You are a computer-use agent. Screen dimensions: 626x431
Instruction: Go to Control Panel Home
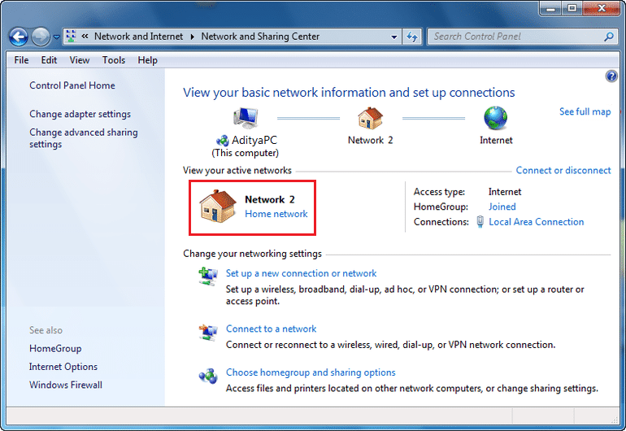72,85
